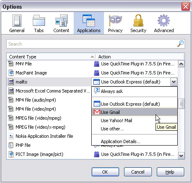Sort list by Action column header
The height and width of the screenshot is (183, 192).
coord(140,57)
